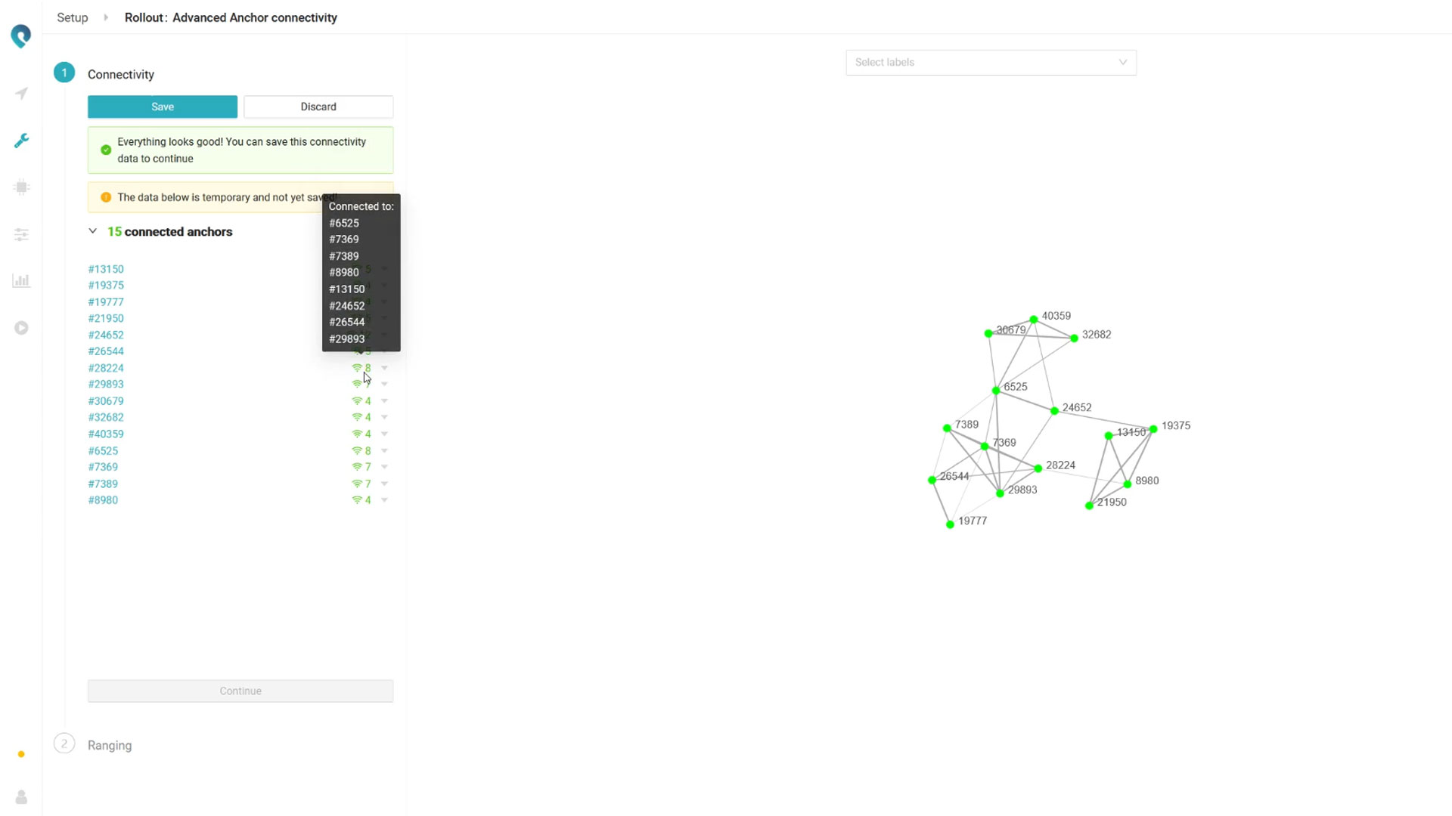Click the Save button
Image resolution: width=1452 pixels, height=816 pixels.
[x=163, y=107]
